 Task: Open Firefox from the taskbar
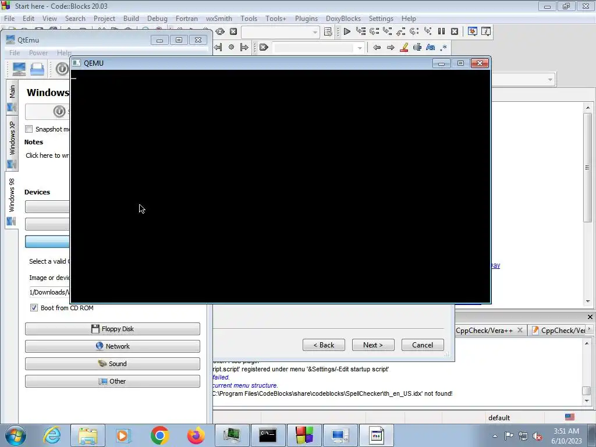(196, 435)
